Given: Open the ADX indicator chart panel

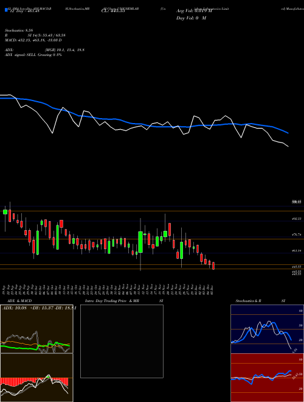Looking at the screenshot, I should click(x=36, y=329).
